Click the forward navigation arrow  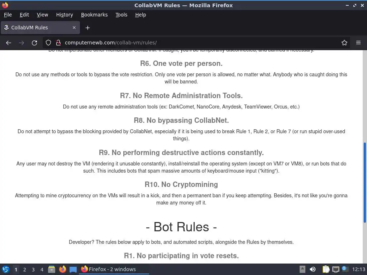pos(22,43)
